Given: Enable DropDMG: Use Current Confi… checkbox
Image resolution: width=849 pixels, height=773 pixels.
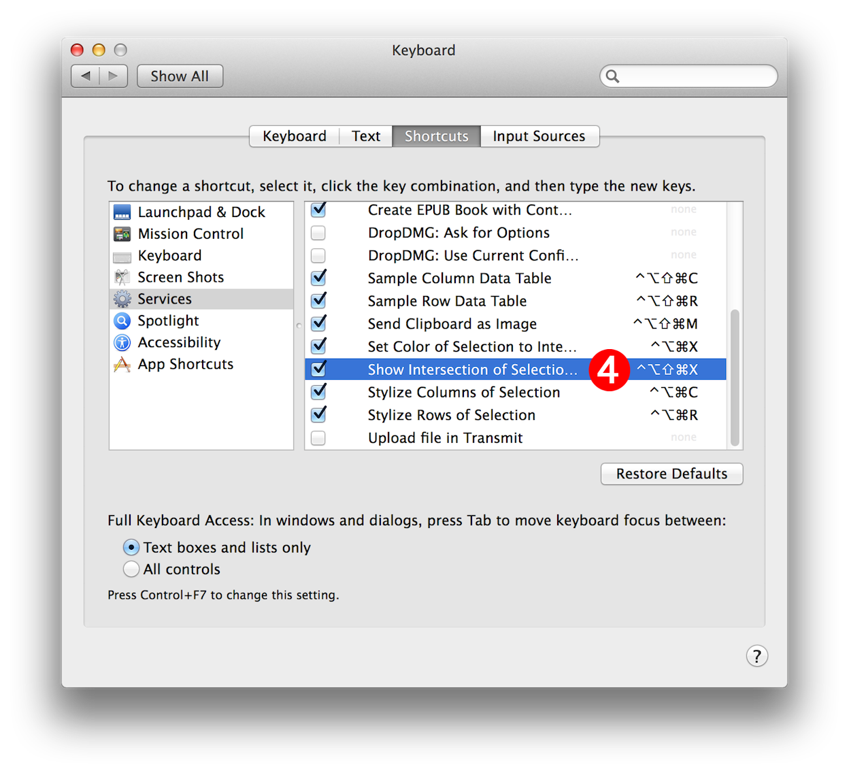Looking at the screenshot, I should click(x=318, y=256).
